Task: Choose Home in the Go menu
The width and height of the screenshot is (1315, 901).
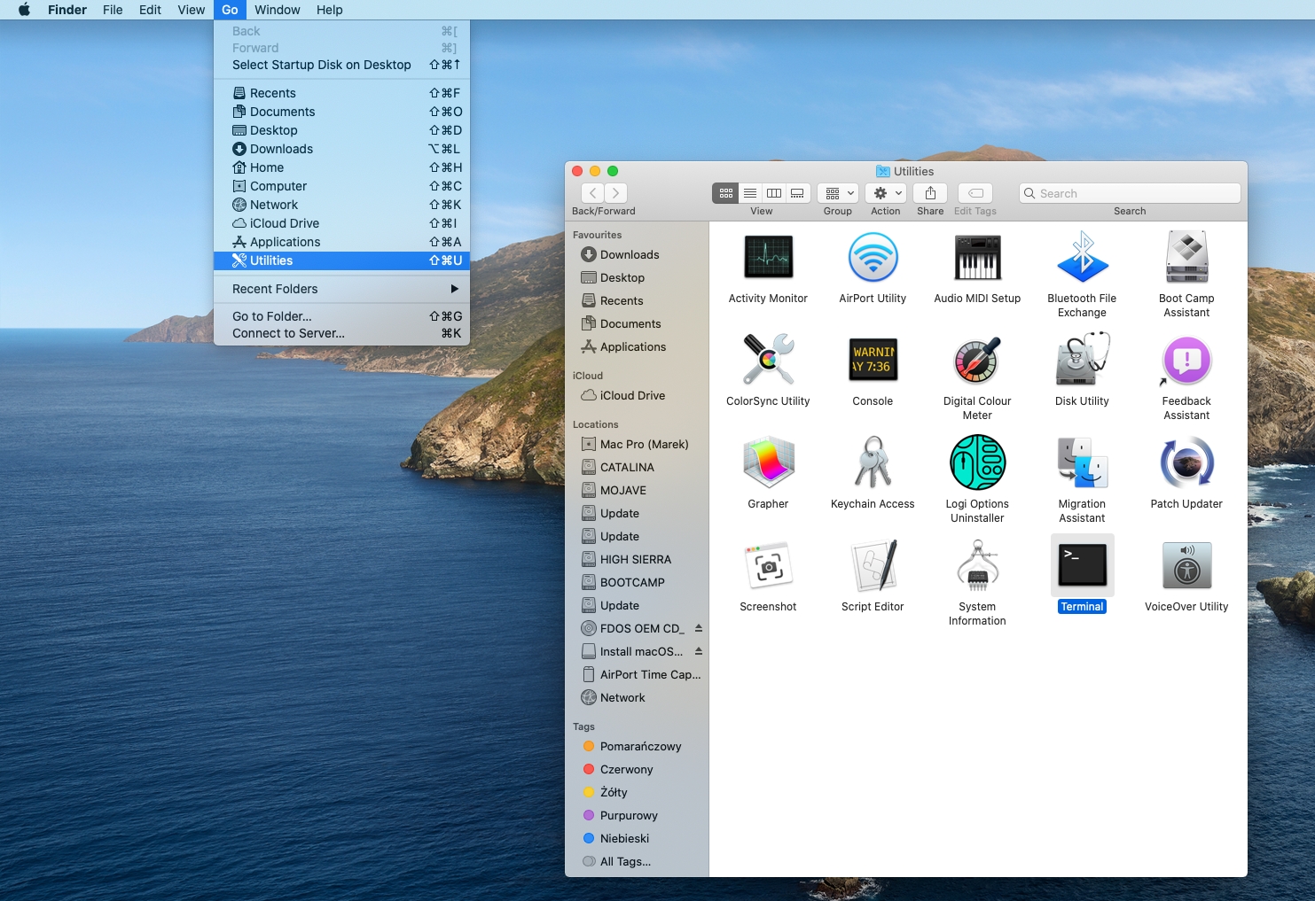Action: [x=341, y=167]
